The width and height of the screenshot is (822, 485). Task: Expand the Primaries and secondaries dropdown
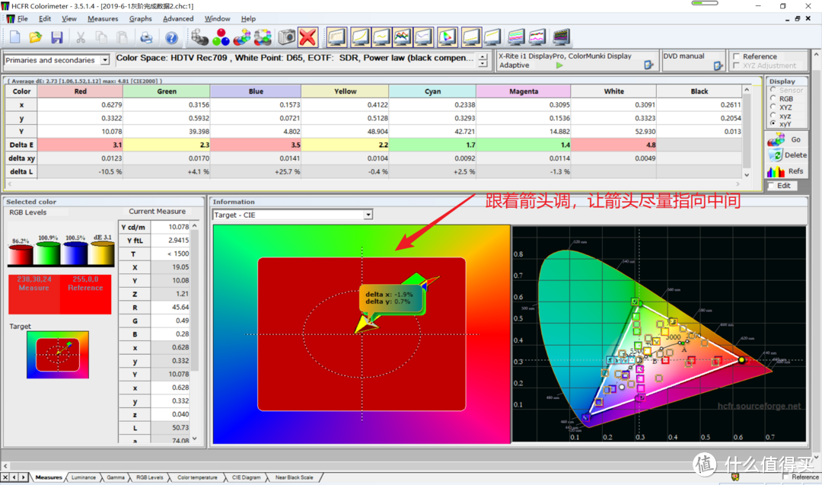click(x=104, y=60)
